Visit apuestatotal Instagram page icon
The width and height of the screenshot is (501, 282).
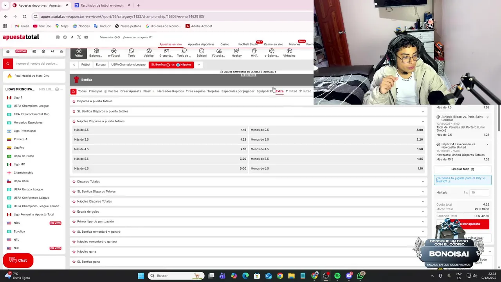(58, 37)
